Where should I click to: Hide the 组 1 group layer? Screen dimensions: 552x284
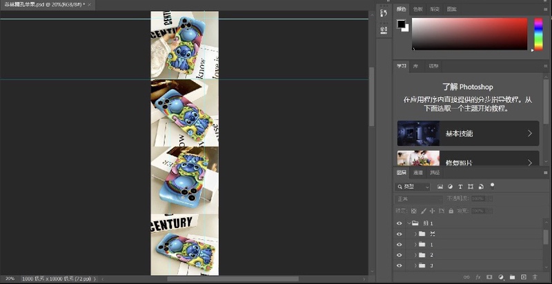[x=399, y=223]
